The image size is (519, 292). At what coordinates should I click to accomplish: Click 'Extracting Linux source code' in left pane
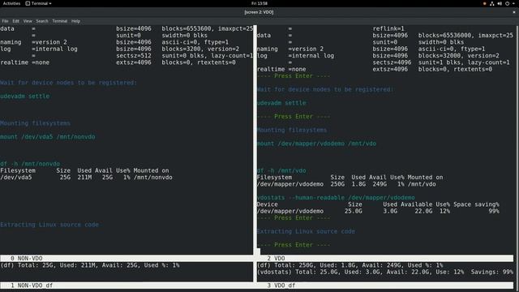pyautogui.click(x=49, y=225)
